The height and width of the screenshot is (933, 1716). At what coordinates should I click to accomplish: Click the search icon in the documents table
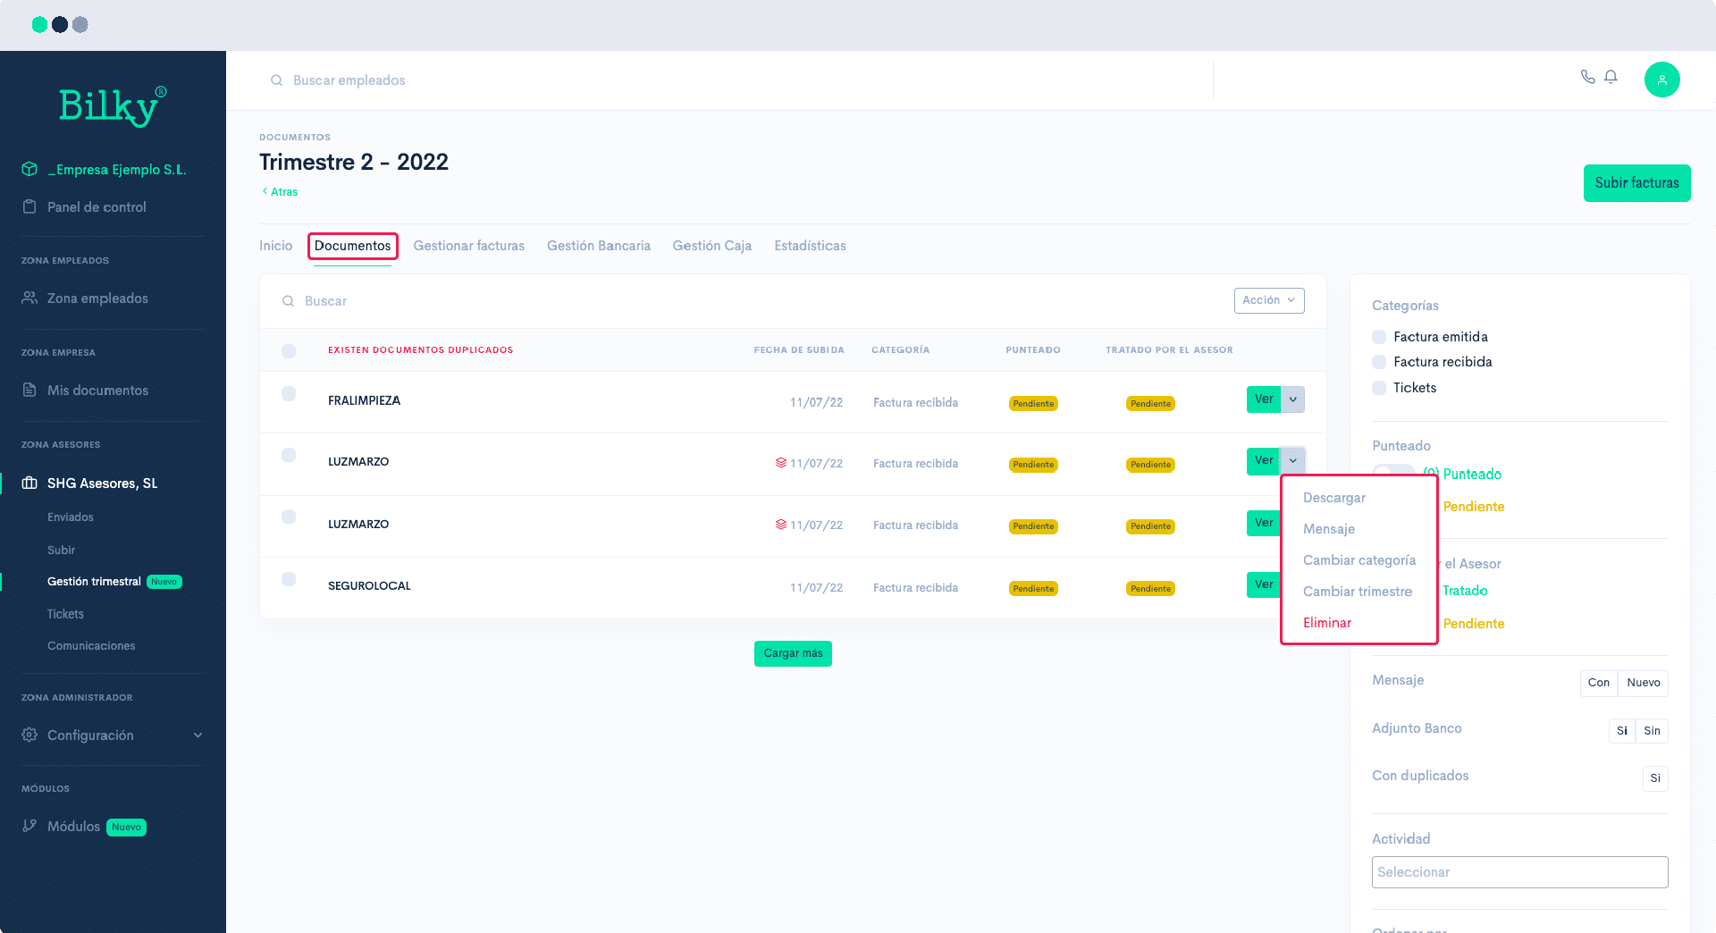tap(288, 301)
